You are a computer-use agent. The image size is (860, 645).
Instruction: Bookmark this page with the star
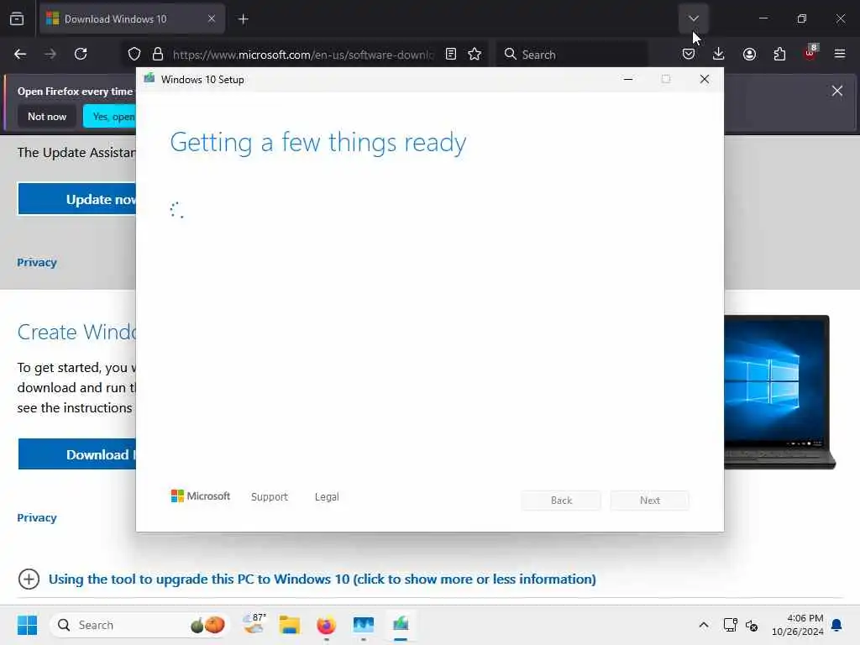(x=475, y=54)
